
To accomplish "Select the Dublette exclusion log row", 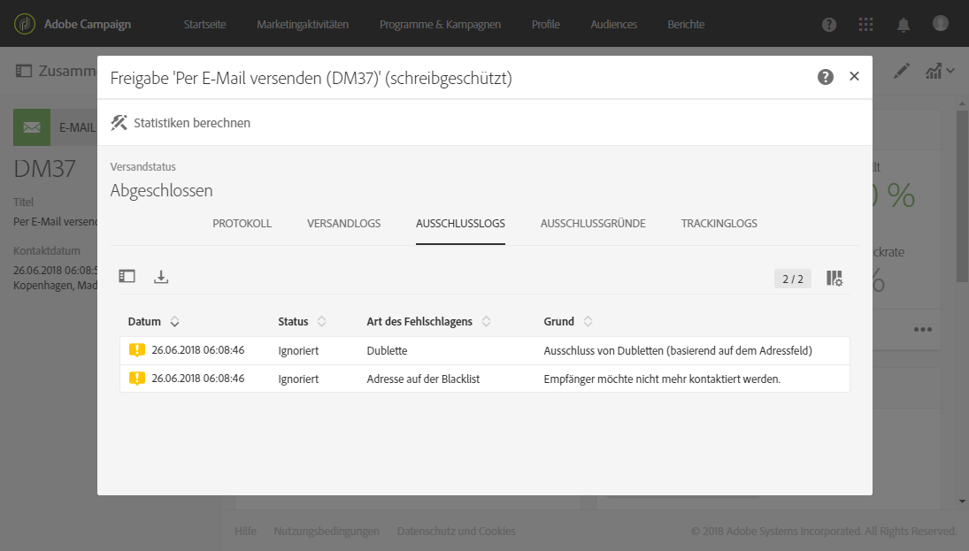I will [x=484, y=350].
